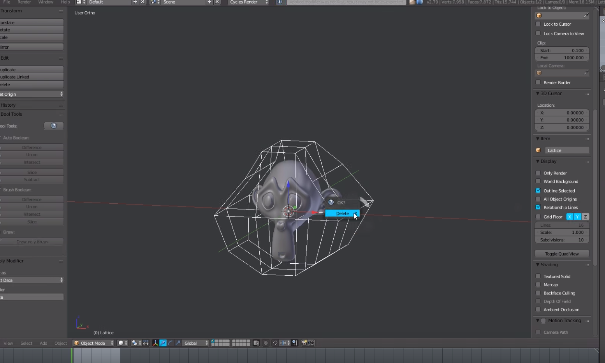Toggle the snap magnet icon
The image size is (605, 363).
275,343
